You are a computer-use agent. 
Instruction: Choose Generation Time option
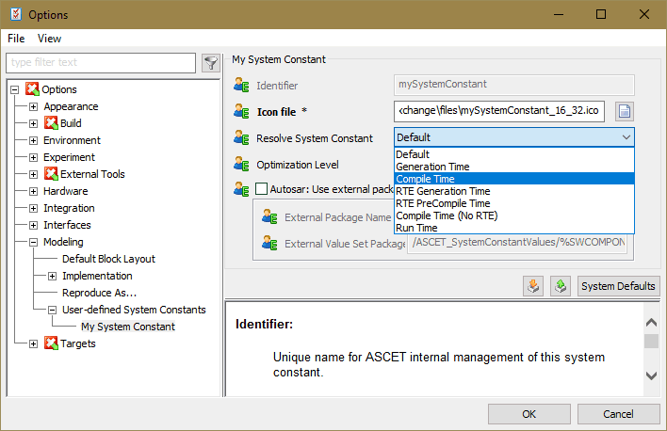click(x=514, y=167)
